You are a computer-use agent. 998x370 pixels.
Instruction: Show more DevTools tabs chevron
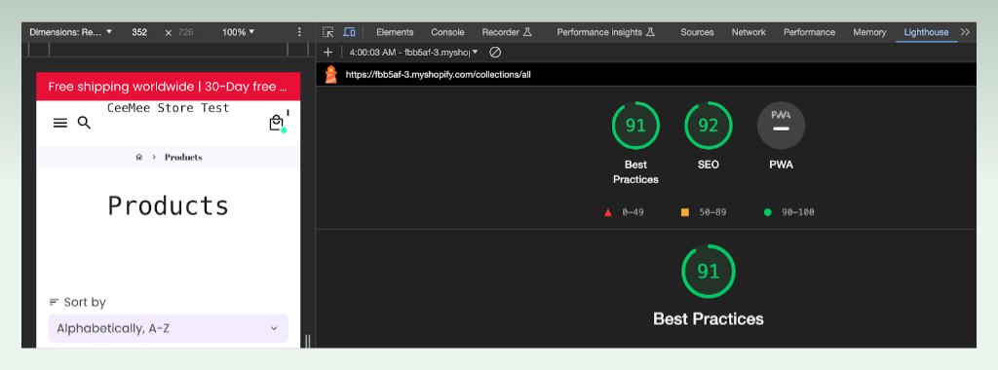tap(965, 32)
